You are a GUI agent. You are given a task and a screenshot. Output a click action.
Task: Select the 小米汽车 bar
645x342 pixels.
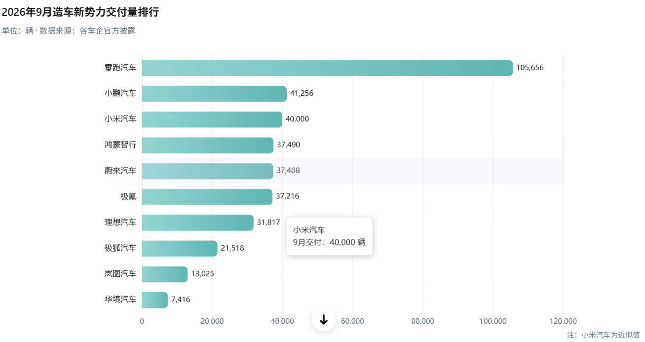pyautogui.click(x=212, y=119)
